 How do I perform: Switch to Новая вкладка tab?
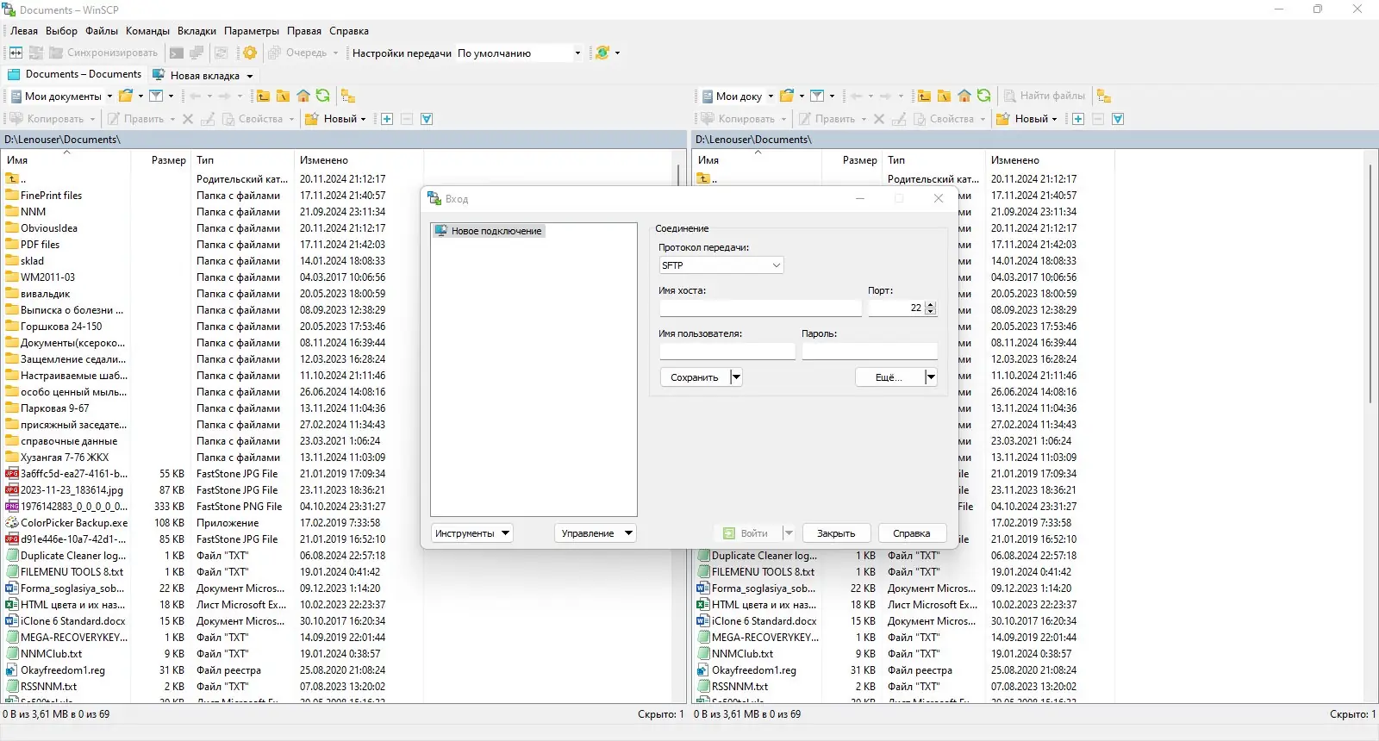203,76
